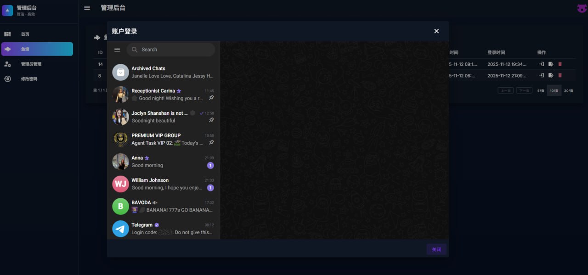Select 10/页 page size option
The image size is (588, 275).
554,90
